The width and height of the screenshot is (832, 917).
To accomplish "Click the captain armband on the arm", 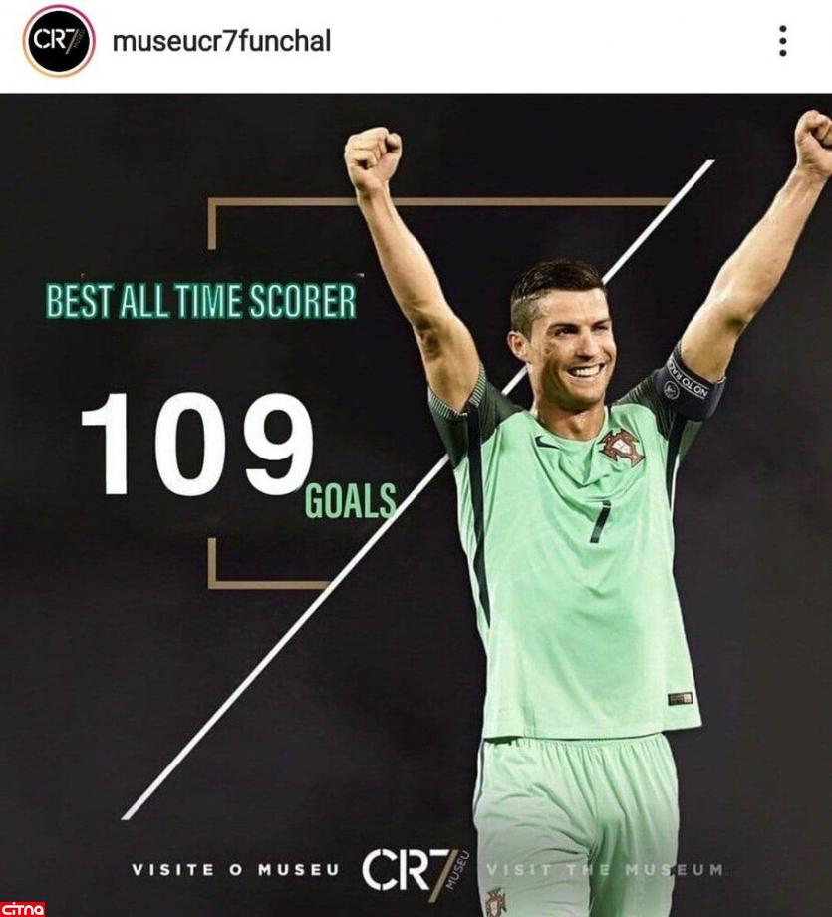I will pyautogui.click(x=692, y=384).
